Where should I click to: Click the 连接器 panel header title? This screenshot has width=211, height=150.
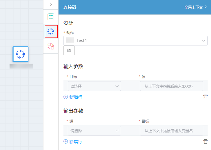coord(70,7)
